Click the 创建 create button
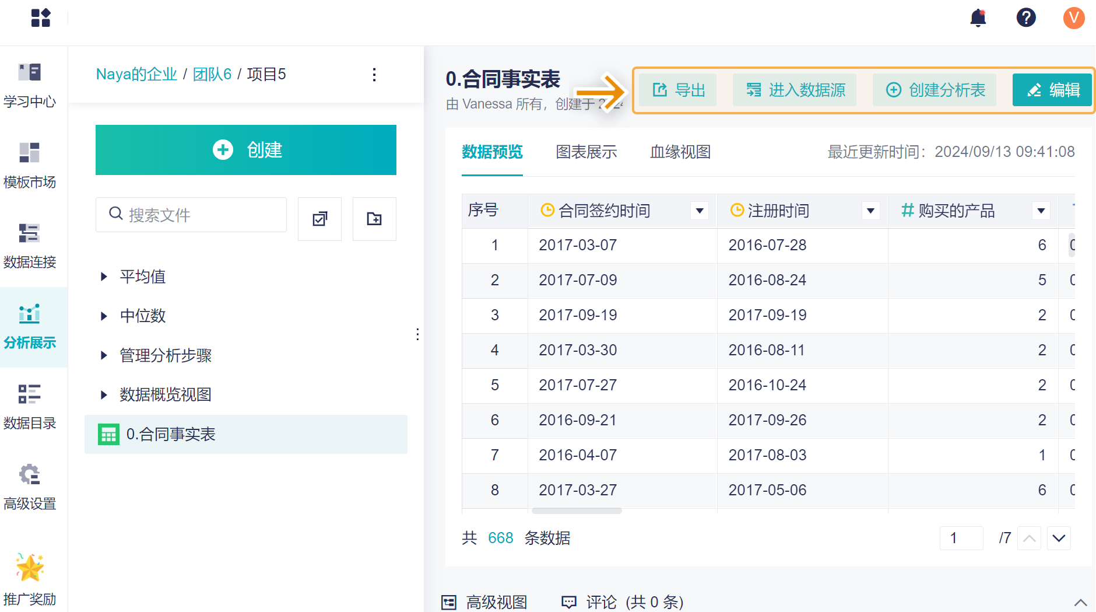 click(x=246, y=150)
